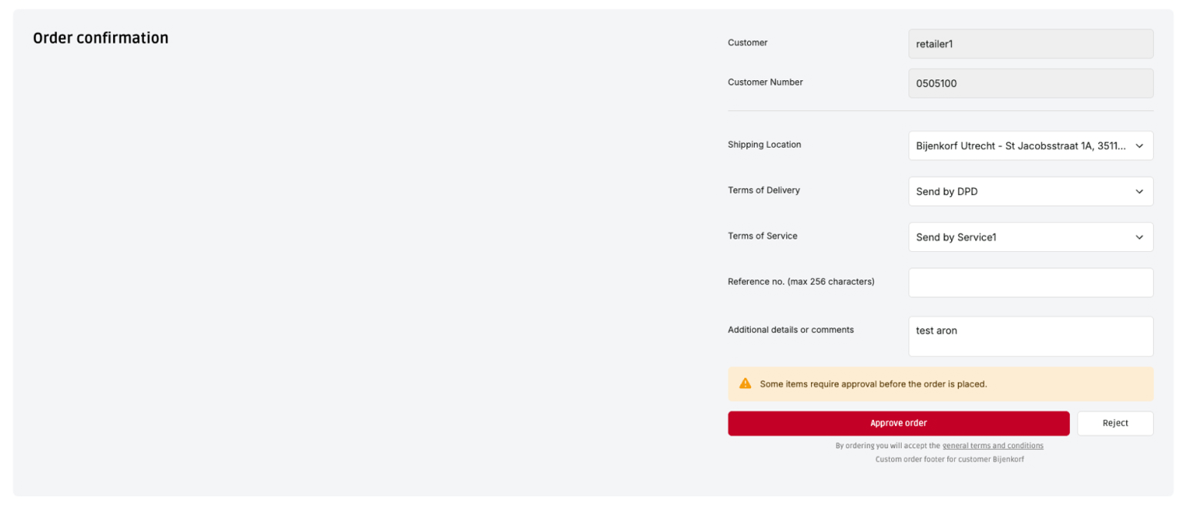Click the Shipping Location chevron arrow
This screenshot has height=506, width=1183.
pos(1139,146)
